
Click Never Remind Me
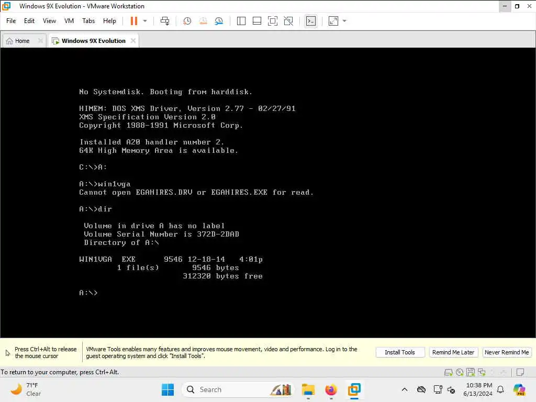click(x=507, y=352)
